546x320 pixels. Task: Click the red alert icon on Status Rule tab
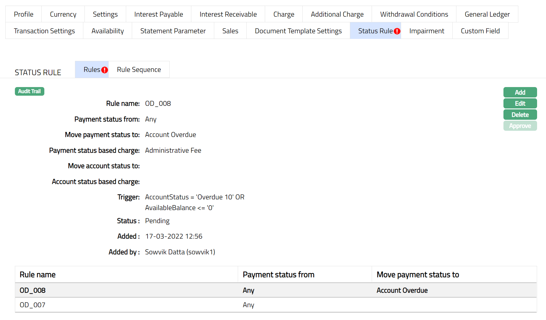397,31
